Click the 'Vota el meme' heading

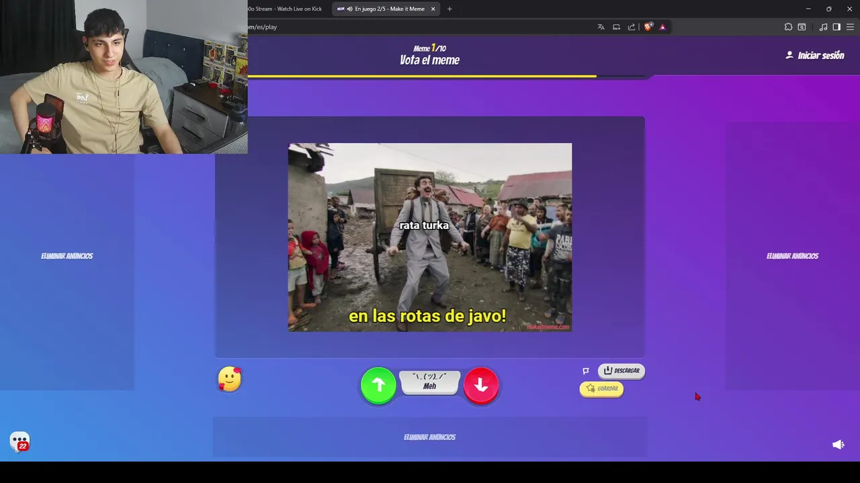(430, 60)
